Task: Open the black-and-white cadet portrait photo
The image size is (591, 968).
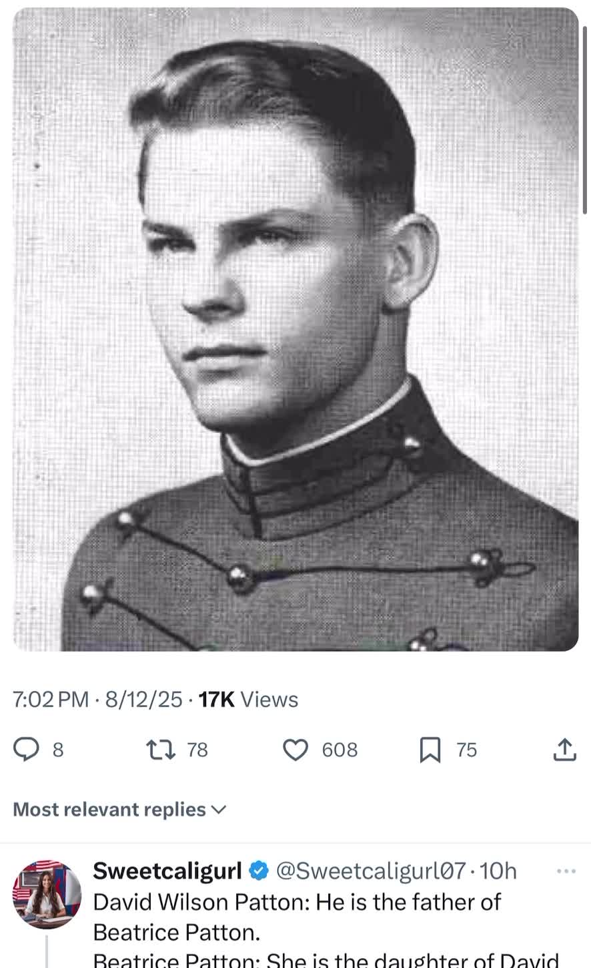Action: pos(295,329)
